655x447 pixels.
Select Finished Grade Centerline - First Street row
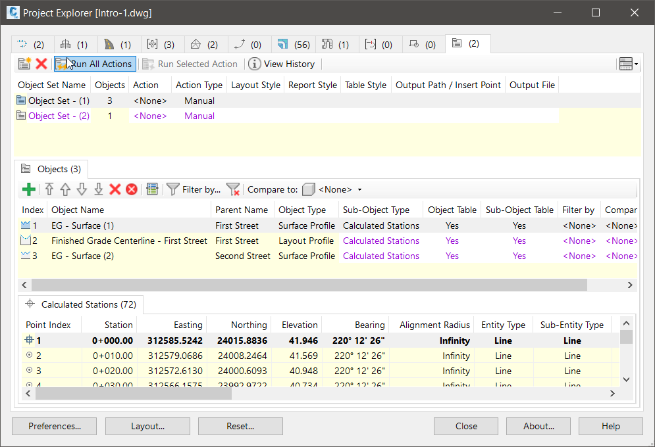pyautogui.click(x=129, y=241)
